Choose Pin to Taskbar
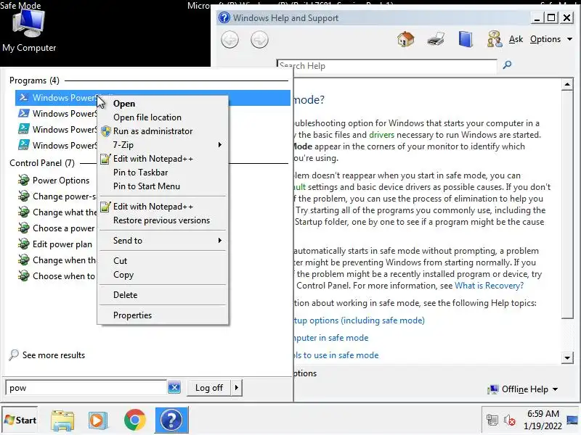This screenshot has height=435, width=581. (163, 173)
